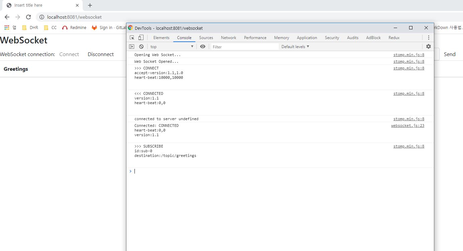Switch to the Elements tab
463x251 pixels.
coord(162,38)
